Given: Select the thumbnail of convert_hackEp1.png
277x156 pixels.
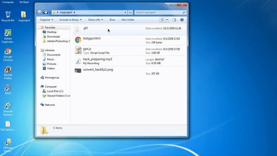Looking at the screenshot, I should point(78,71).
